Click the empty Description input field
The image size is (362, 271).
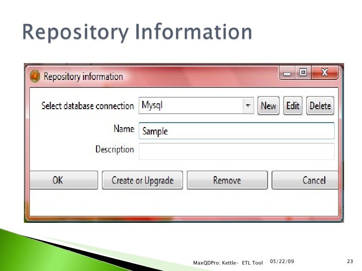(x=236, y=151)
